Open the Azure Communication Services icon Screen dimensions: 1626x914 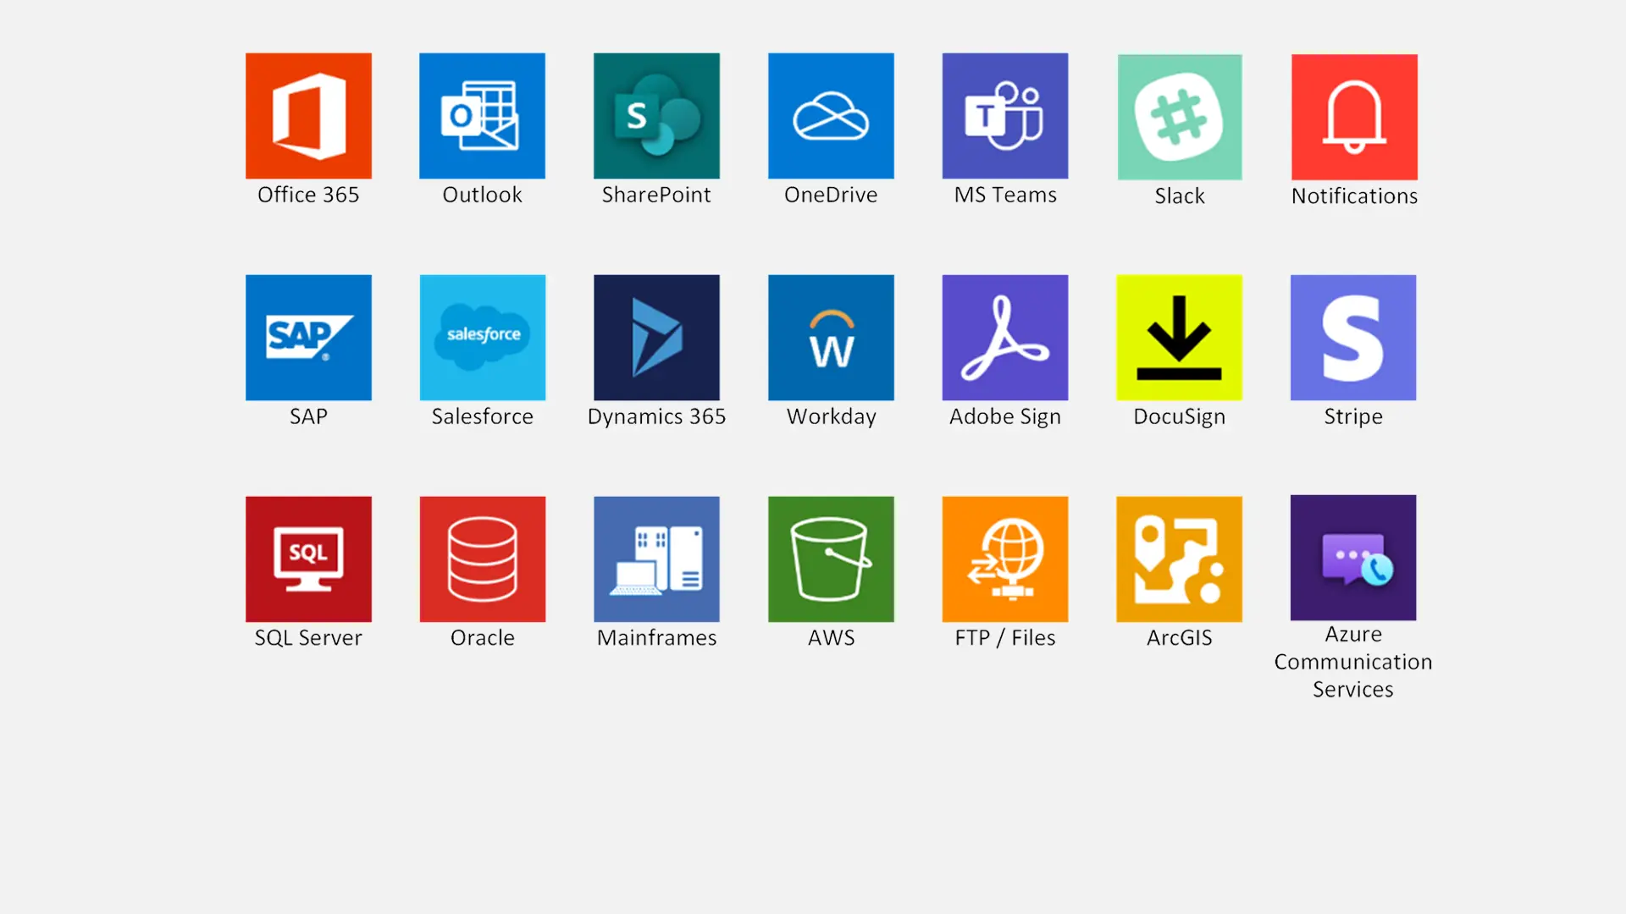tap(1353, 558)
